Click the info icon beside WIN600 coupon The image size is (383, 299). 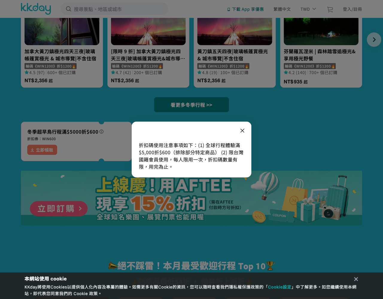(101, 132)
